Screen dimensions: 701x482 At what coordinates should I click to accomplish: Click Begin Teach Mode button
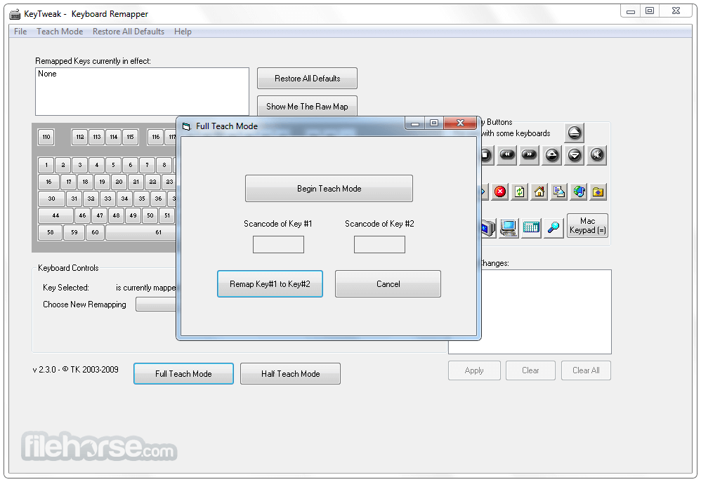tap(329, 189)
